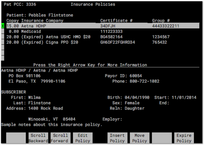Click the empty End date field label

click(x=164, y=103)
